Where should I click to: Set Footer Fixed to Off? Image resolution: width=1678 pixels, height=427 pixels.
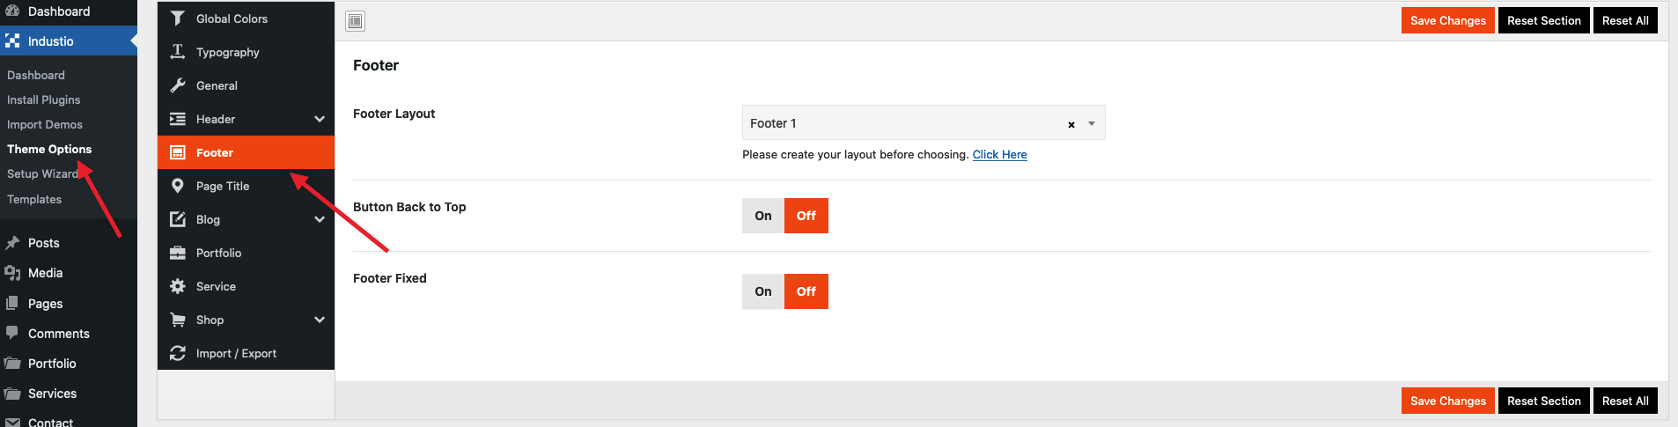[806, 291]
